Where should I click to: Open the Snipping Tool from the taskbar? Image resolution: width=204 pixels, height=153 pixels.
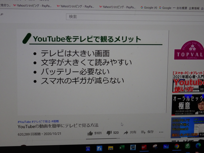click(155, 147)
